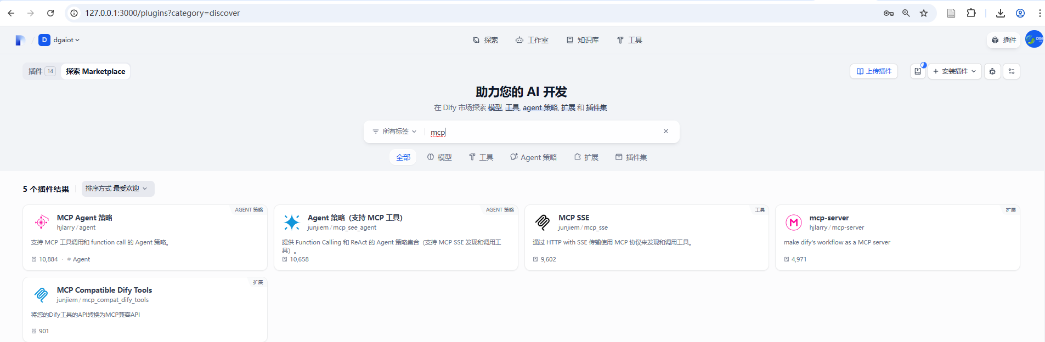Viewport: 1045px width, 342px height.
Task: Click the 上传插件 upload plugin button
Action: [873, 71]
